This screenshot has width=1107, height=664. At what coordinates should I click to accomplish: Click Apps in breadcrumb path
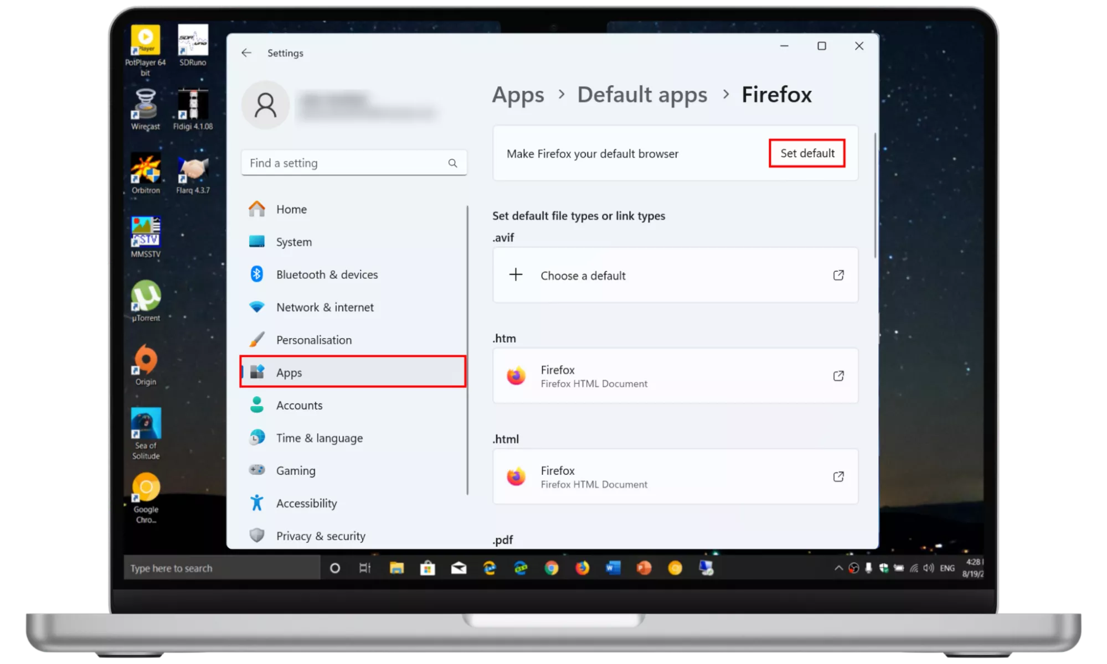coord(518,95)
